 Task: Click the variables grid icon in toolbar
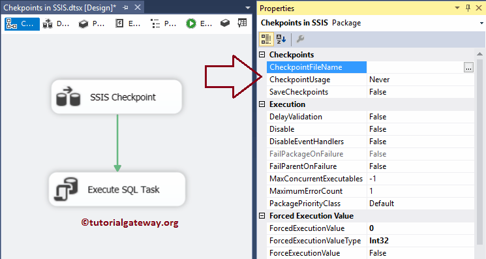click(242, 23)
